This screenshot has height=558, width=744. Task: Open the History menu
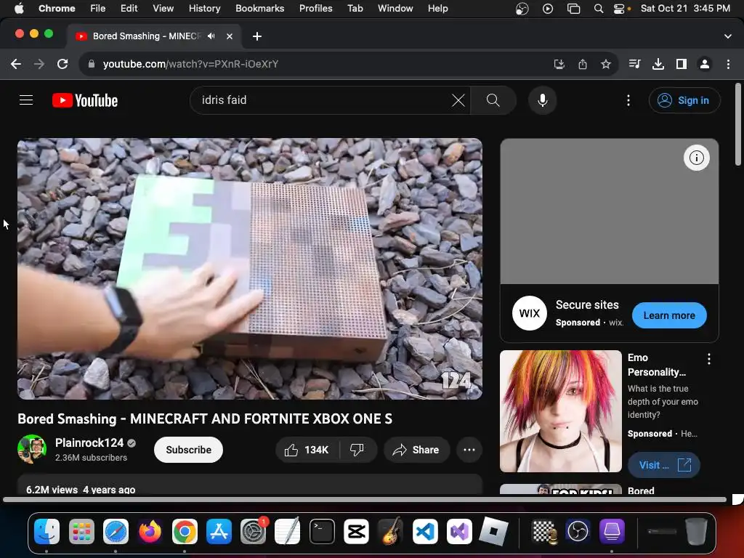(x=204, y=8)
